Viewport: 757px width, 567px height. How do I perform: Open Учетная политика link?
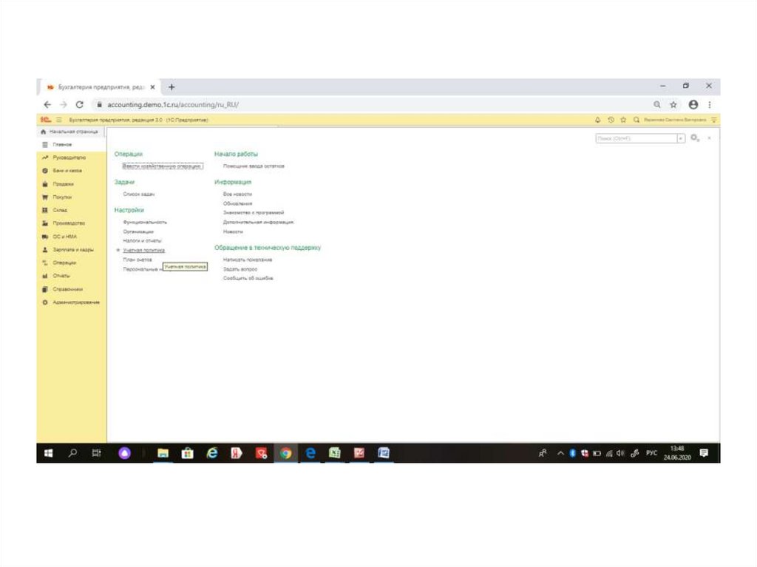[144, 250]
